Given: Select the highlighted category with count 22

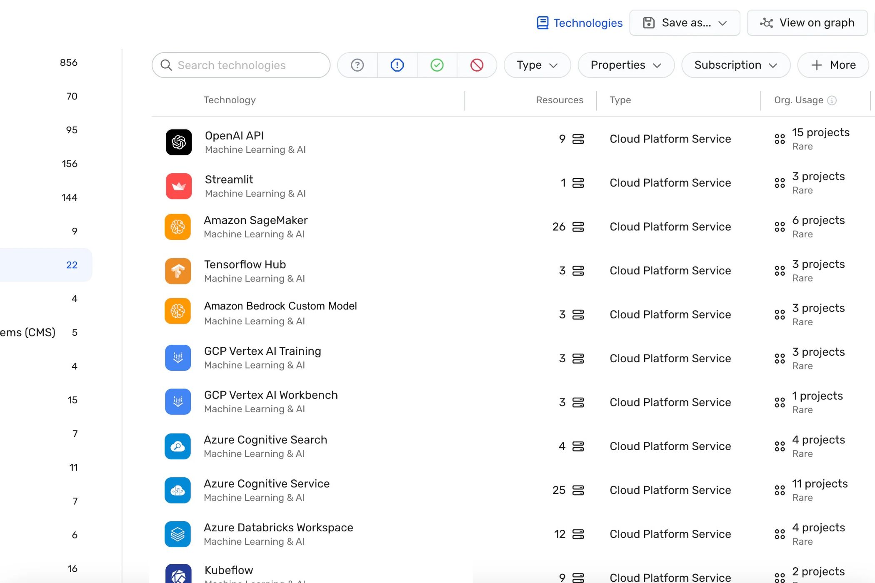Looking at the screenshot, I should [46, 265].
